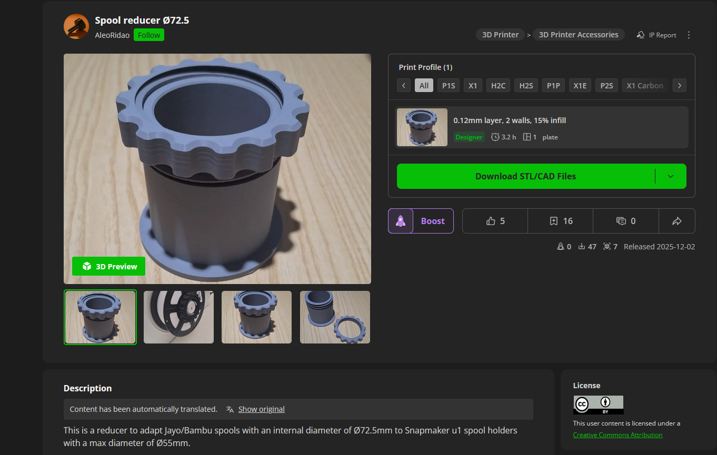Viewport: 717px width, 455px height.
Task: Click Download STL/CAD Files
Action: point(525,176)
